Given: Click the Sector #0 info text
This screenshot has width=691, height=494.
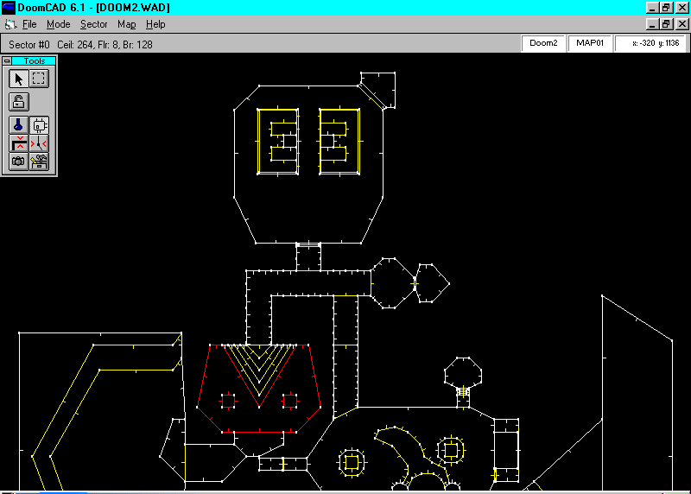Looking at the screenshot, I should click(80, 45).
